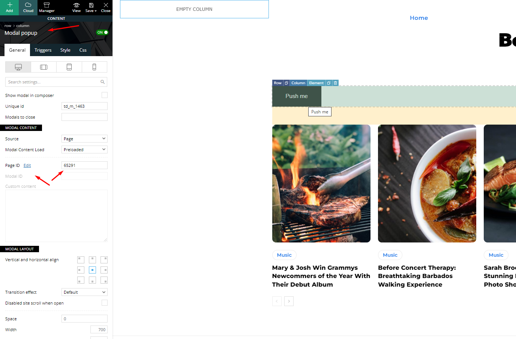Click the Page ID Edit link
516x339 pixels.
(x=27, y=165)
